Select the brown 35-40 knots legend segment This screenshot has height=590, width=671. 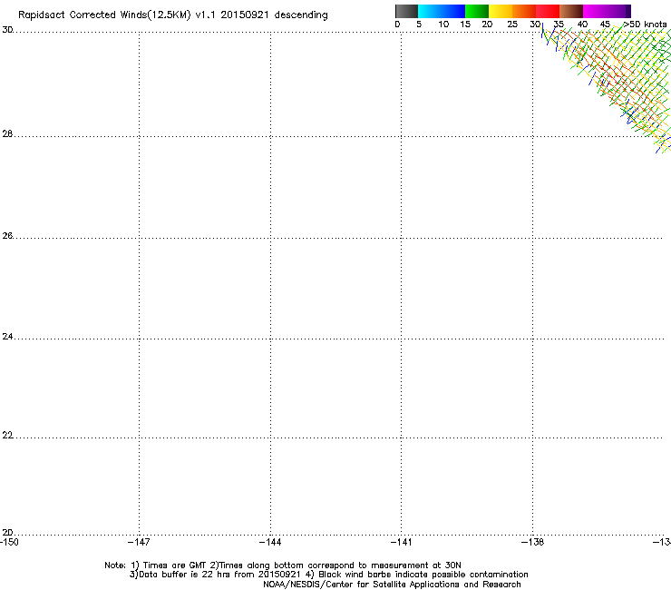[571, 11]
